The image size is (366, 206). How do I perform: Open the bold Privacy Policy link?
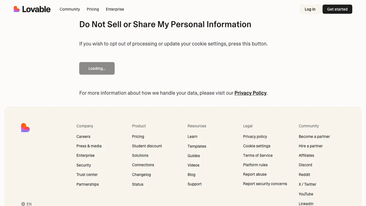tap(250, 93)
